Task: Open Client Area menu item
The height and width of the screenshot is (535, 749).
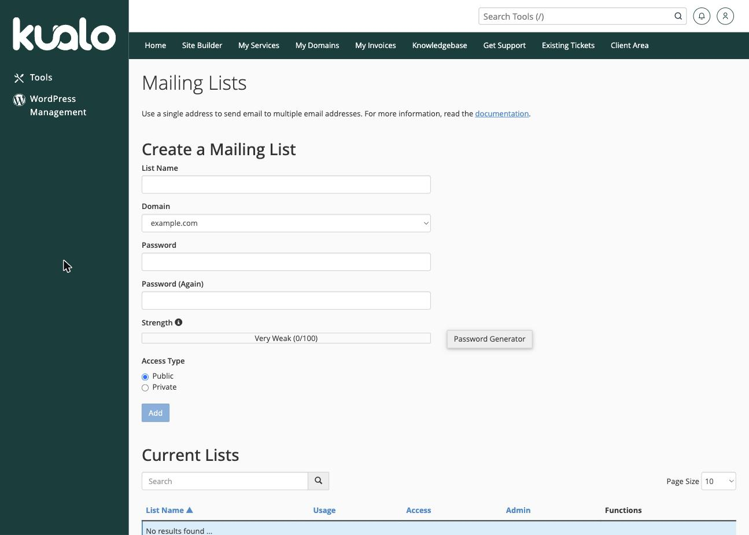Action: [629, 45]
